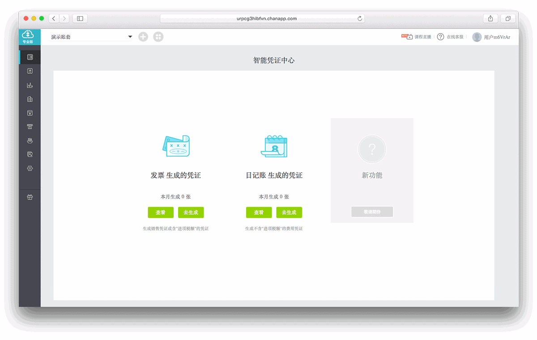Select the building icon in the sidebar
This screenshot has width=537, height=340.
click(30, 99)
